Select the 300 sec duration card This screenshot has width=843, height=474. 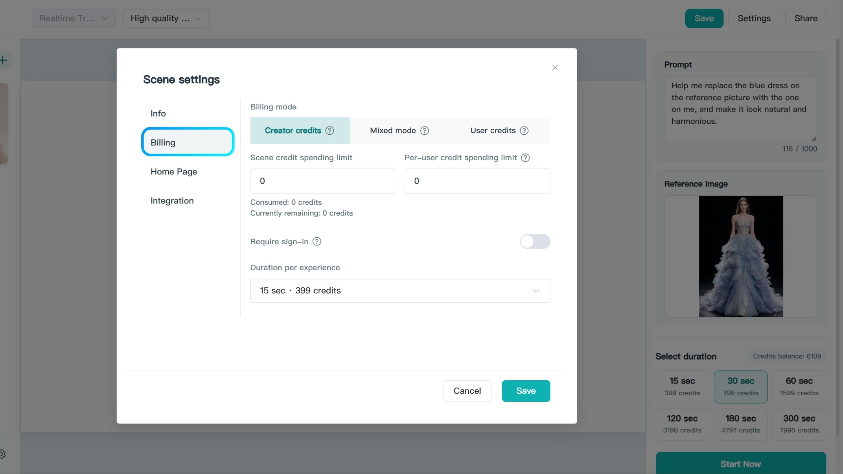pos(799,424)
